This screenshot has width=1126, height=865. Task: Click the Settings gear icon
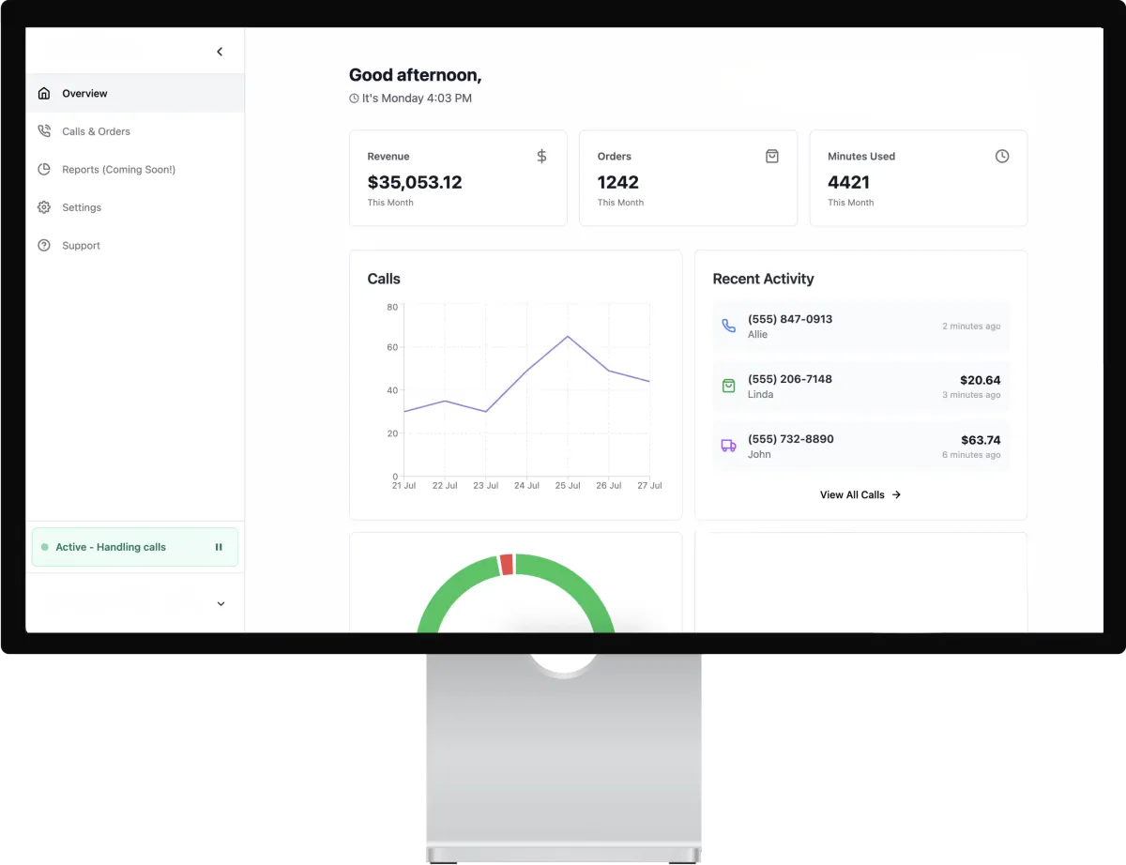(x=43, y=207)
